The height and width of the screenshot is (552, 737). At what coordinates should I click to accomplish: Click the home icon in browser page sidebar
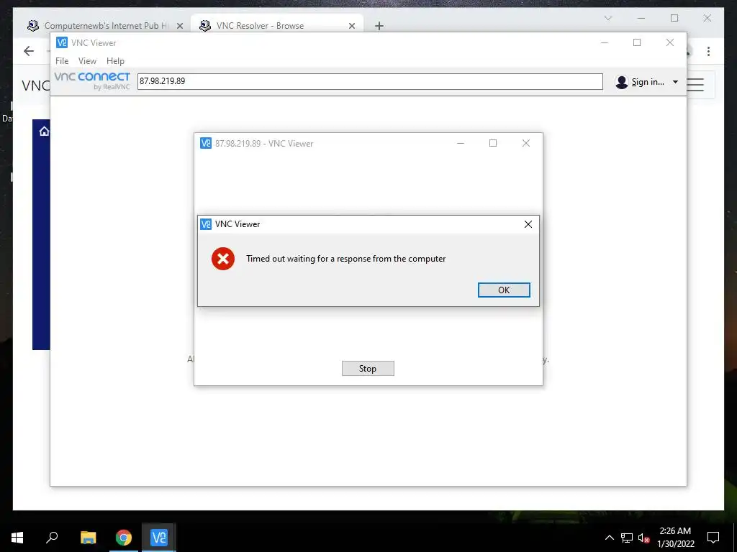pyautogui.click(x=44, y=132)
